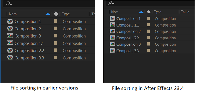
Task: Select Composition 2.2 in the left panel list
Action: [29, 50]
